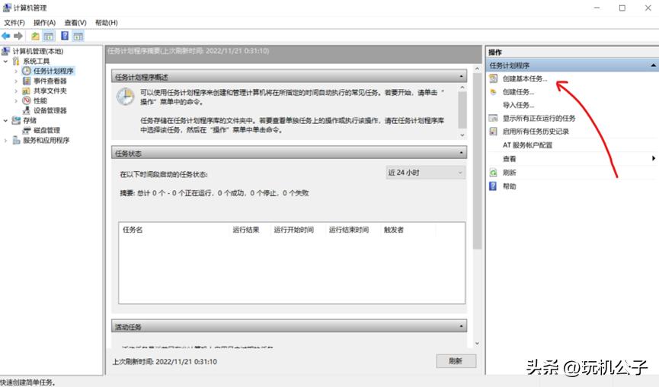Click the 创建基本任务 icon in actions pane
659x387 pixels.
click(x=494, y=78)
